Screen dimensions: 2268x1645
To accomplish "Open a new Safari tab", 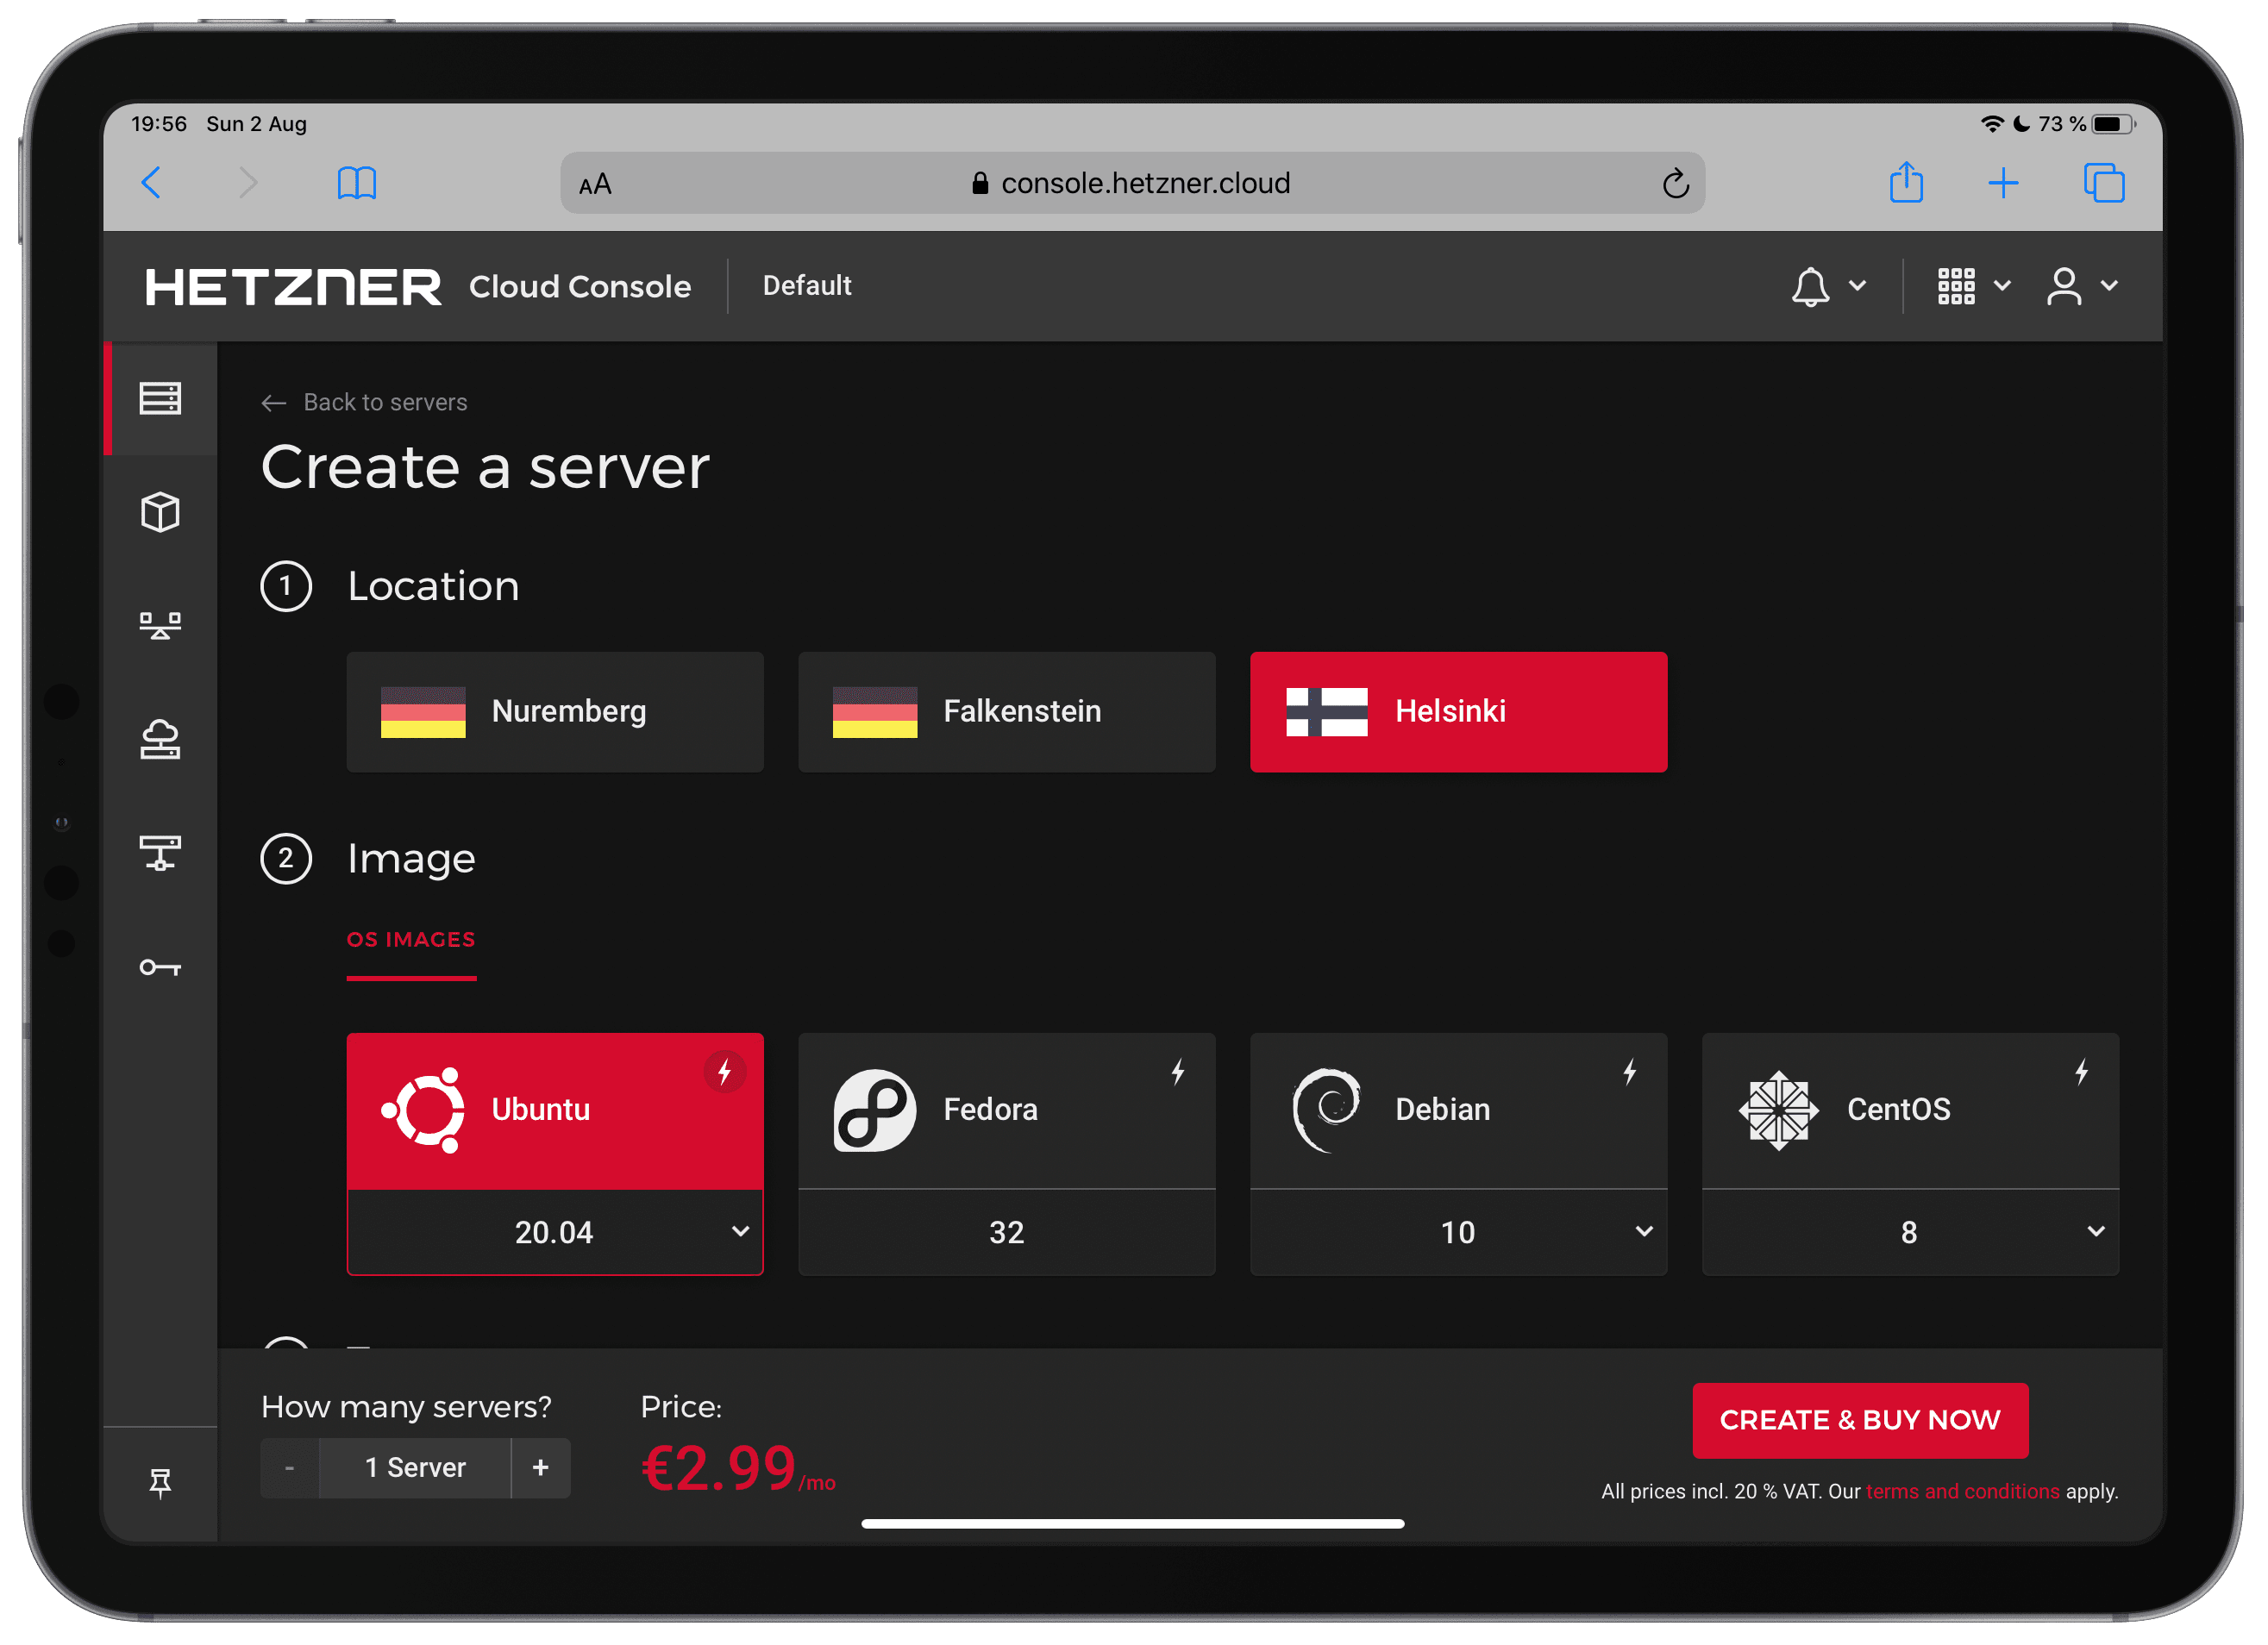I will 2003,183.
